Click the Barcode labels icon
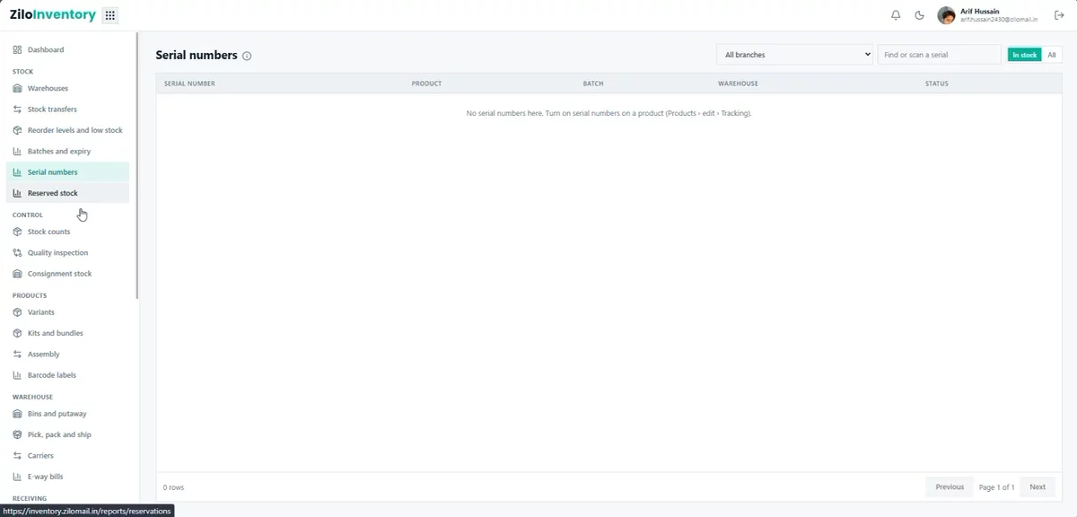This screenshot has height=517, width=1077. (18, 375)
